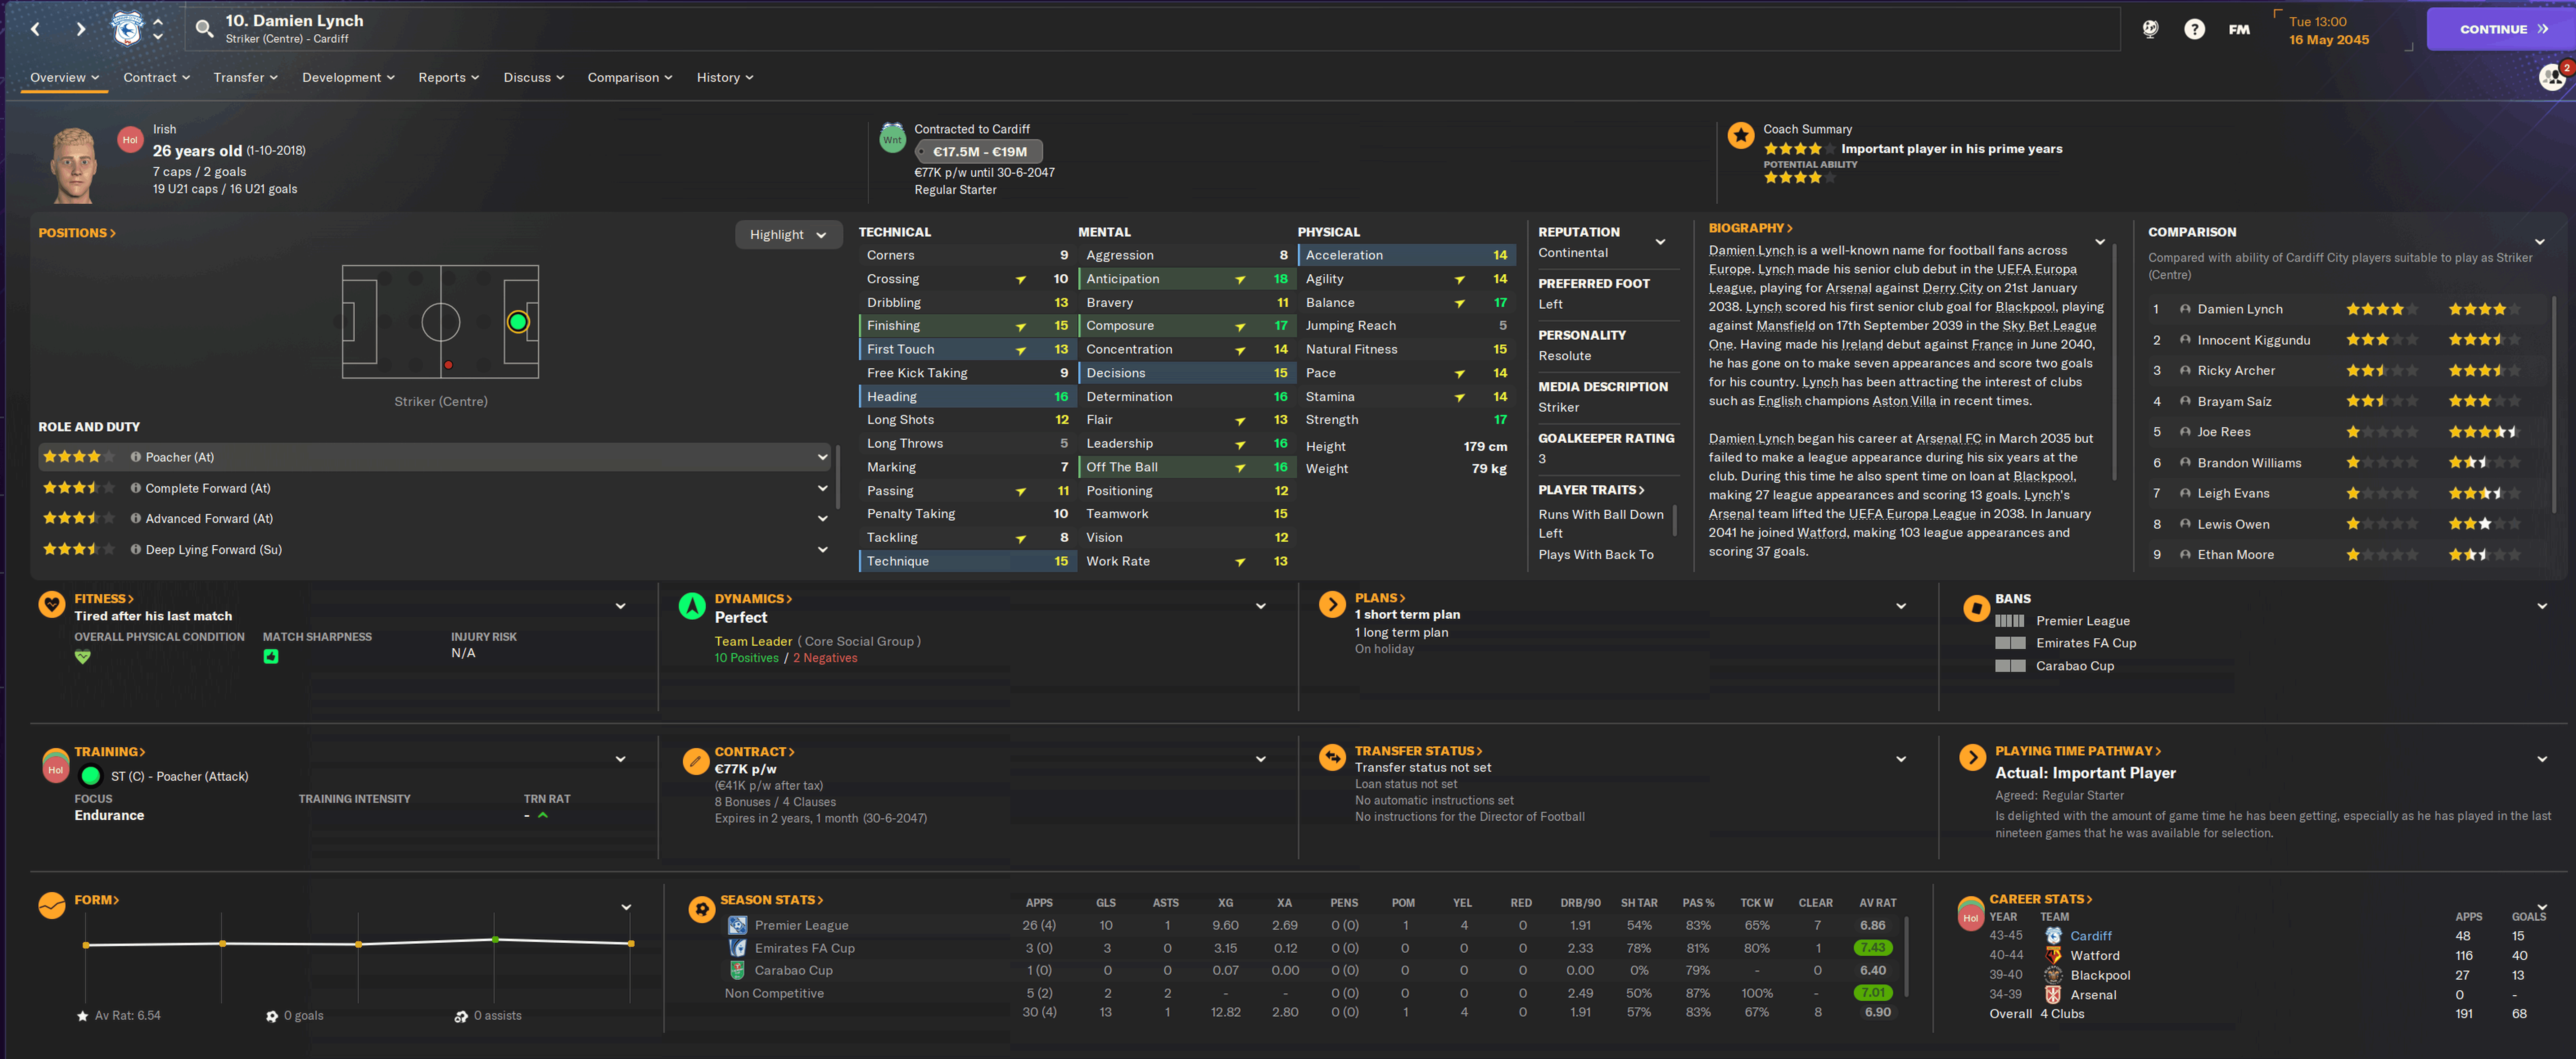
Task: Click the back navigation arrow
Action: coord(35,29)
